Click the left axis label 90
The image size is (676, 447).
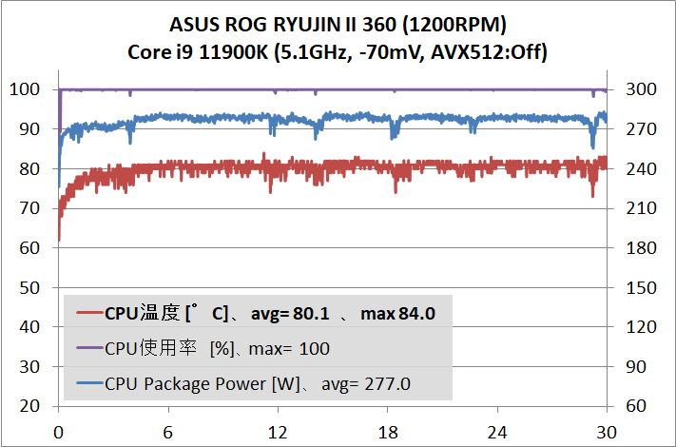pos(29,129)
